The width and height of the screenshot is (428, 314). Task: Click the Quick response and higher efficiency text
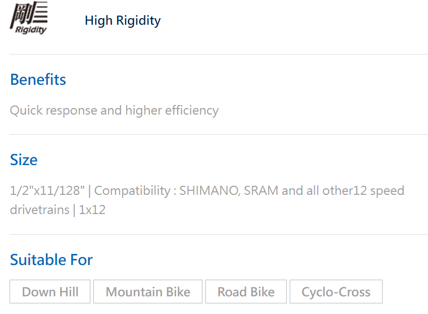click(x=114, y=111)
